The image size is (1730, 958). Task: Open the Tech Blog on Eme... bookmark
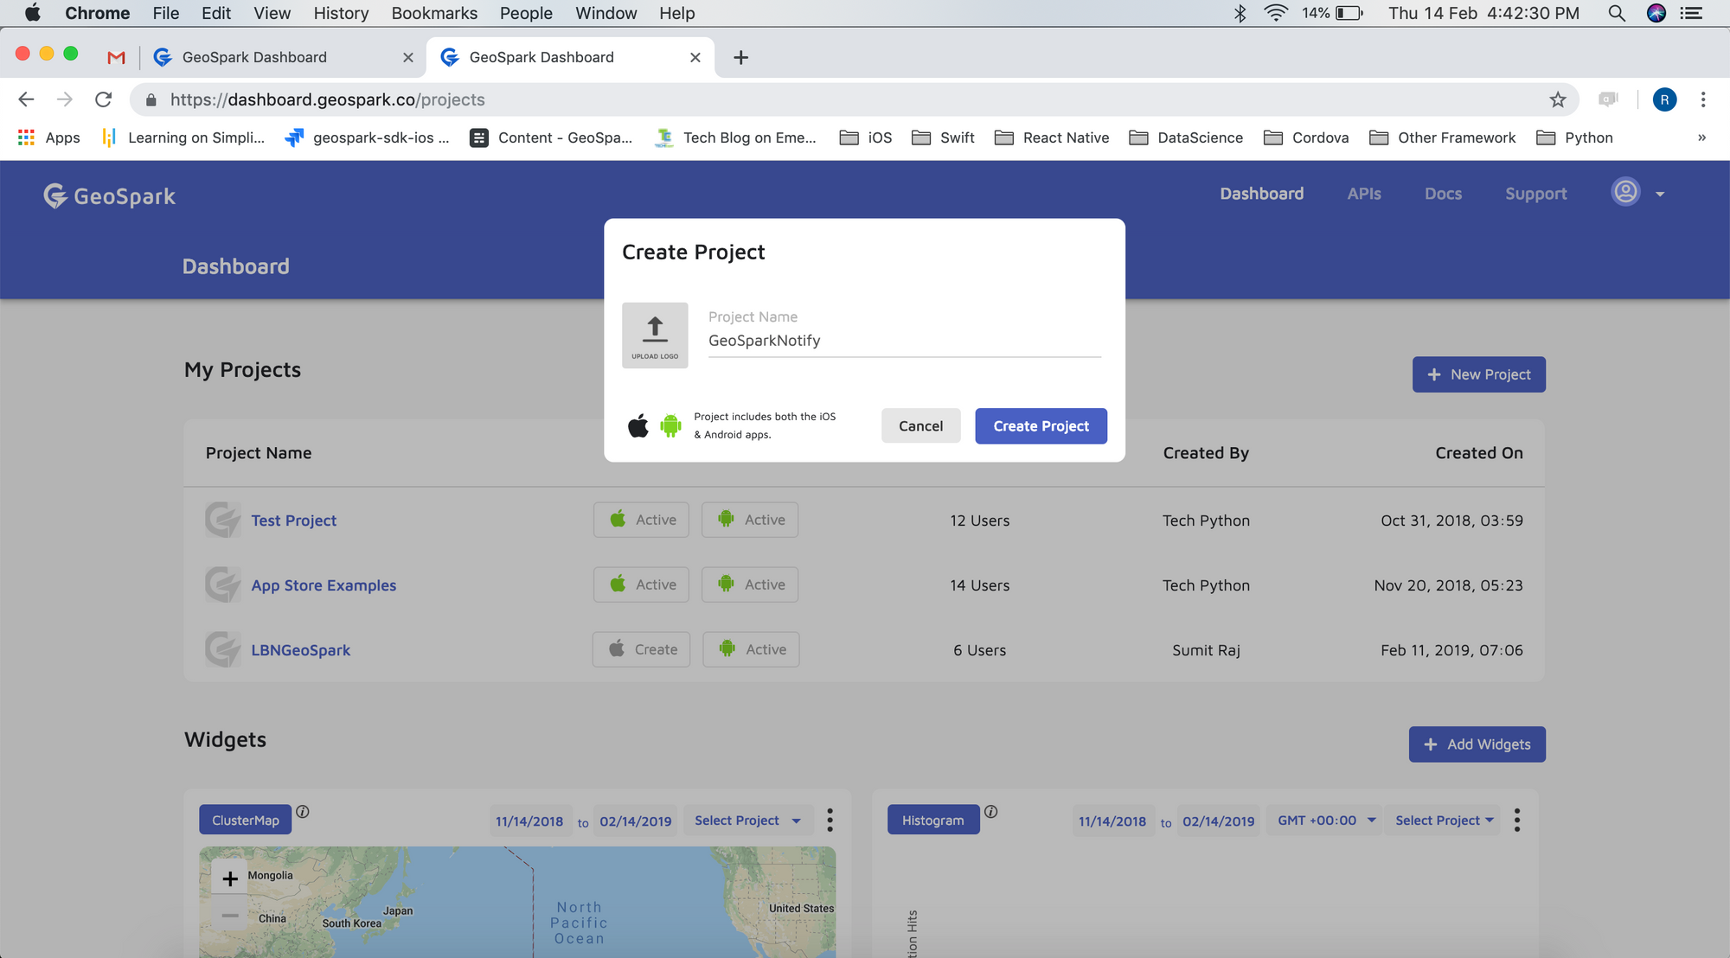coord(736,137)
